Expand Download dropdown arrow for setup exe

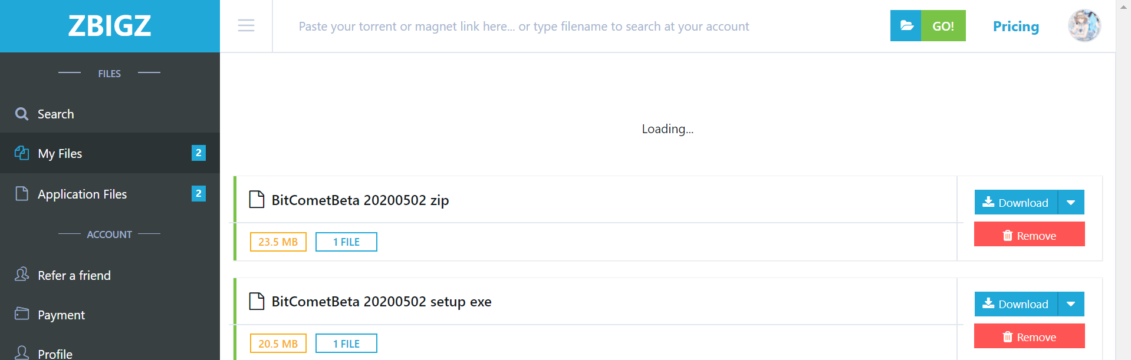(1071, 304)
